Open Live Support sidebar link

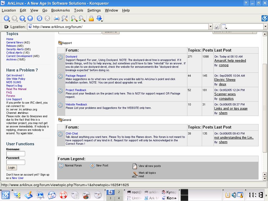tap(14, 99)
